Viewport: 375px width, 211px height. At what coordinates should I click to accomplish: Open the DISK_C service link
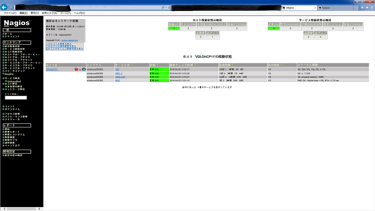click(x=119, y=73)
